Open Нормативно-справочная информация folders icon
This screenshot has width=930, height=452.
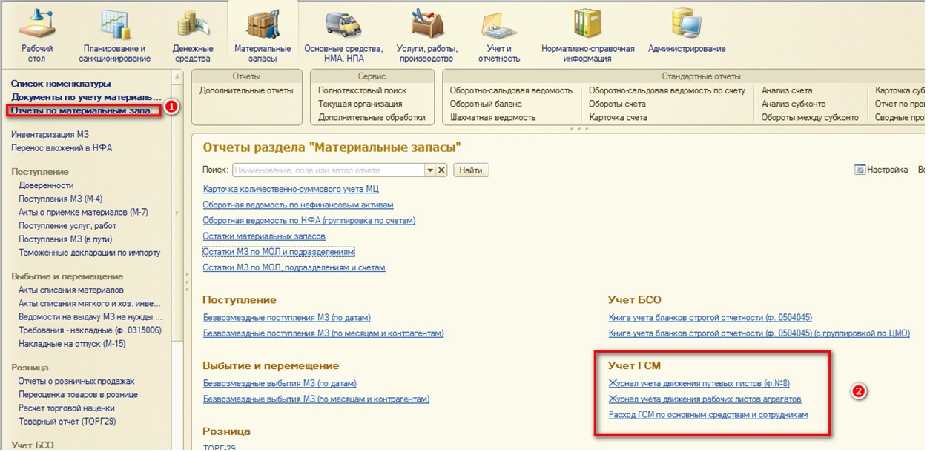[587, 23]
